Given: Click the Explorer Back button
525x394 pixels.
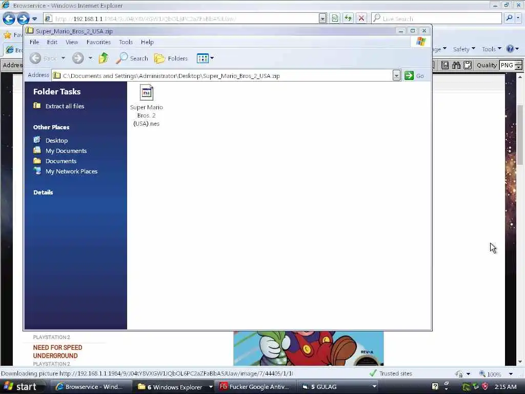Looking at the screenshot, I should pos(43,58).
